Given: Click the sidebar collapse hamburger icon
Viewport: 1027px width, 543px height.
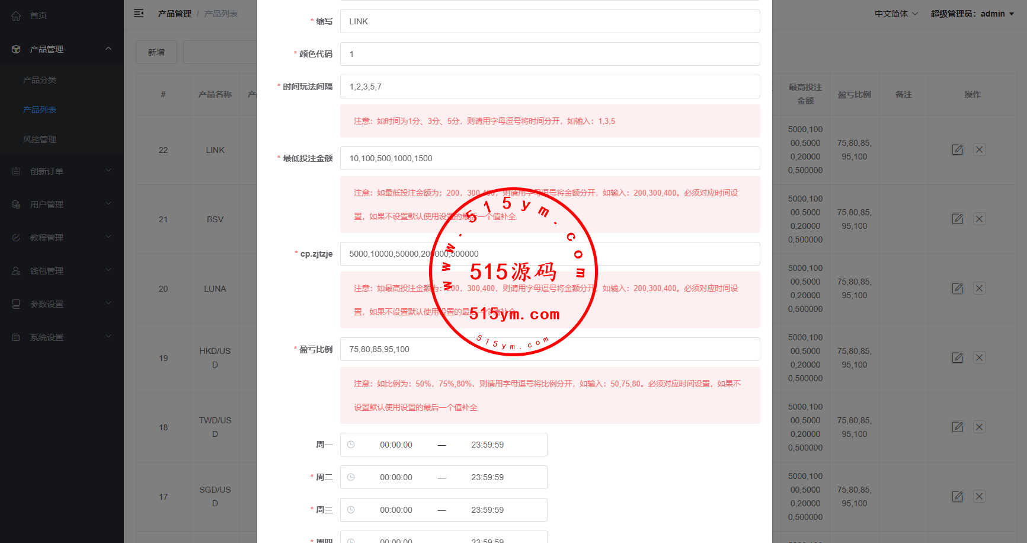Looking at the screenshot, I should tap(139, 13).
